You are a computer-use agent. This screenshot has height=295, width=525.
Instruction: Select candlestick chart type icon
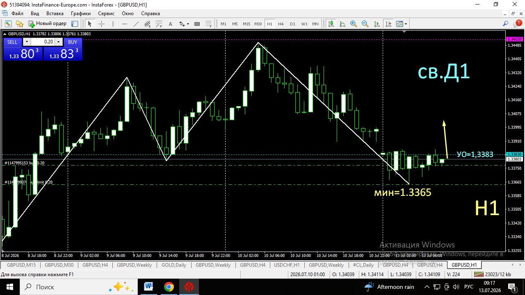click(331, 24)
